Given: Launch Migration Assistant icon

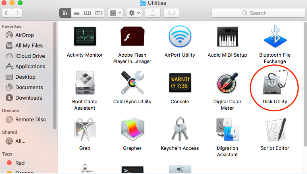Looking at the screenshot, I should point(228,129).
